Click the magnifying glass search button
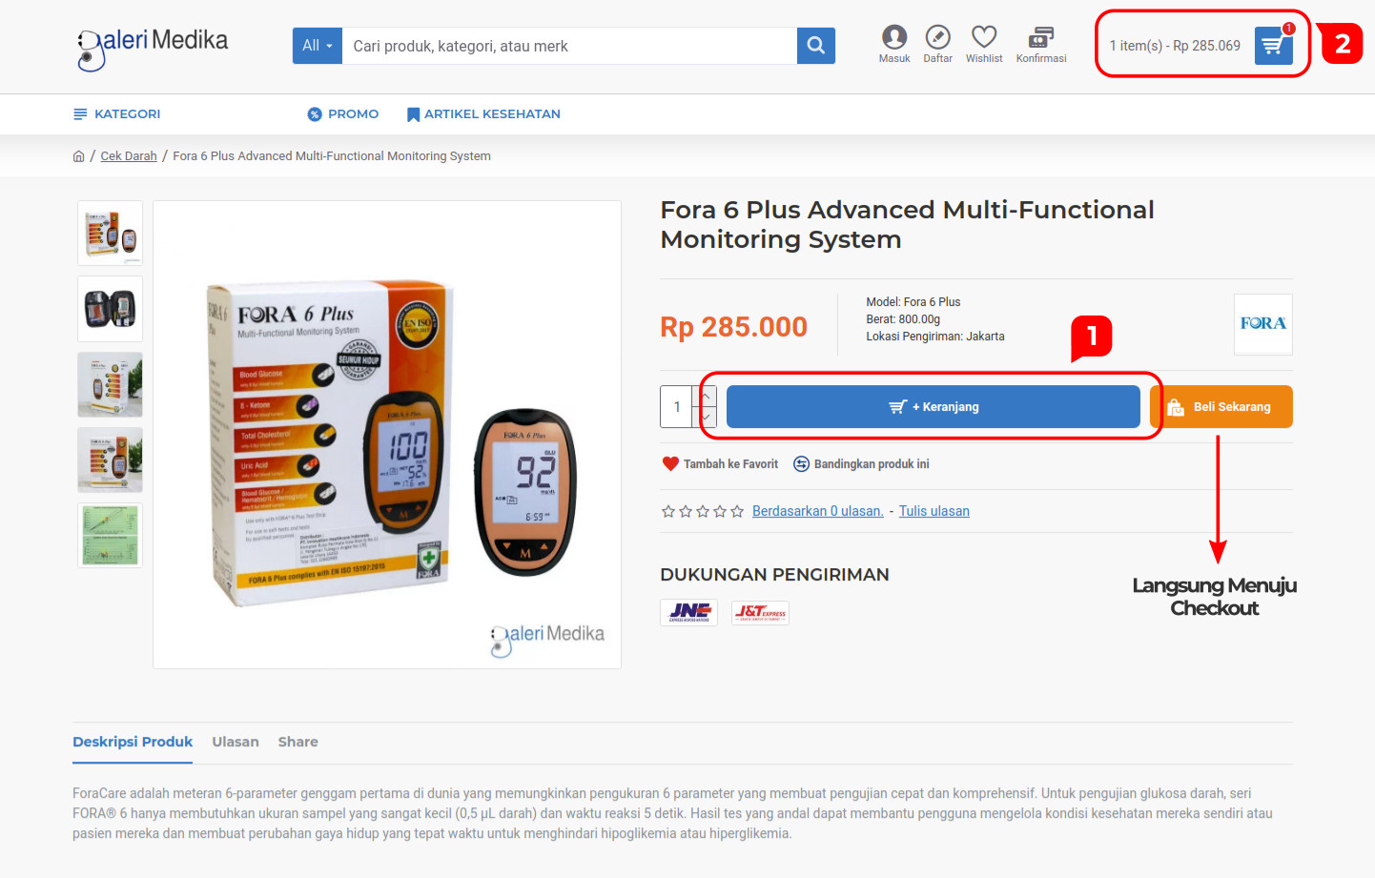 (815, 46)
